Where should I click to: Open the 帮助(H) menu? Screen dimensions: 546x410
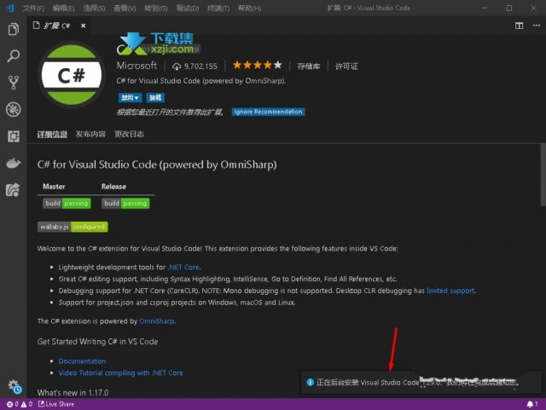click(x=249, y=8)
